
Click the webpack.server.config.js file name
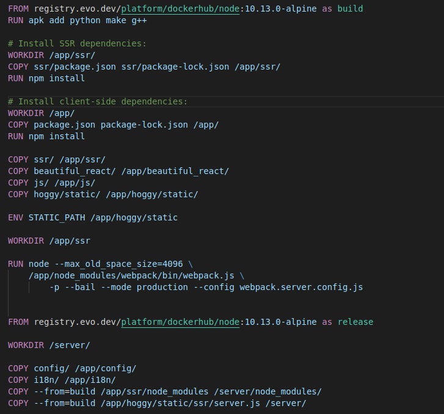(x=301, y=287)
